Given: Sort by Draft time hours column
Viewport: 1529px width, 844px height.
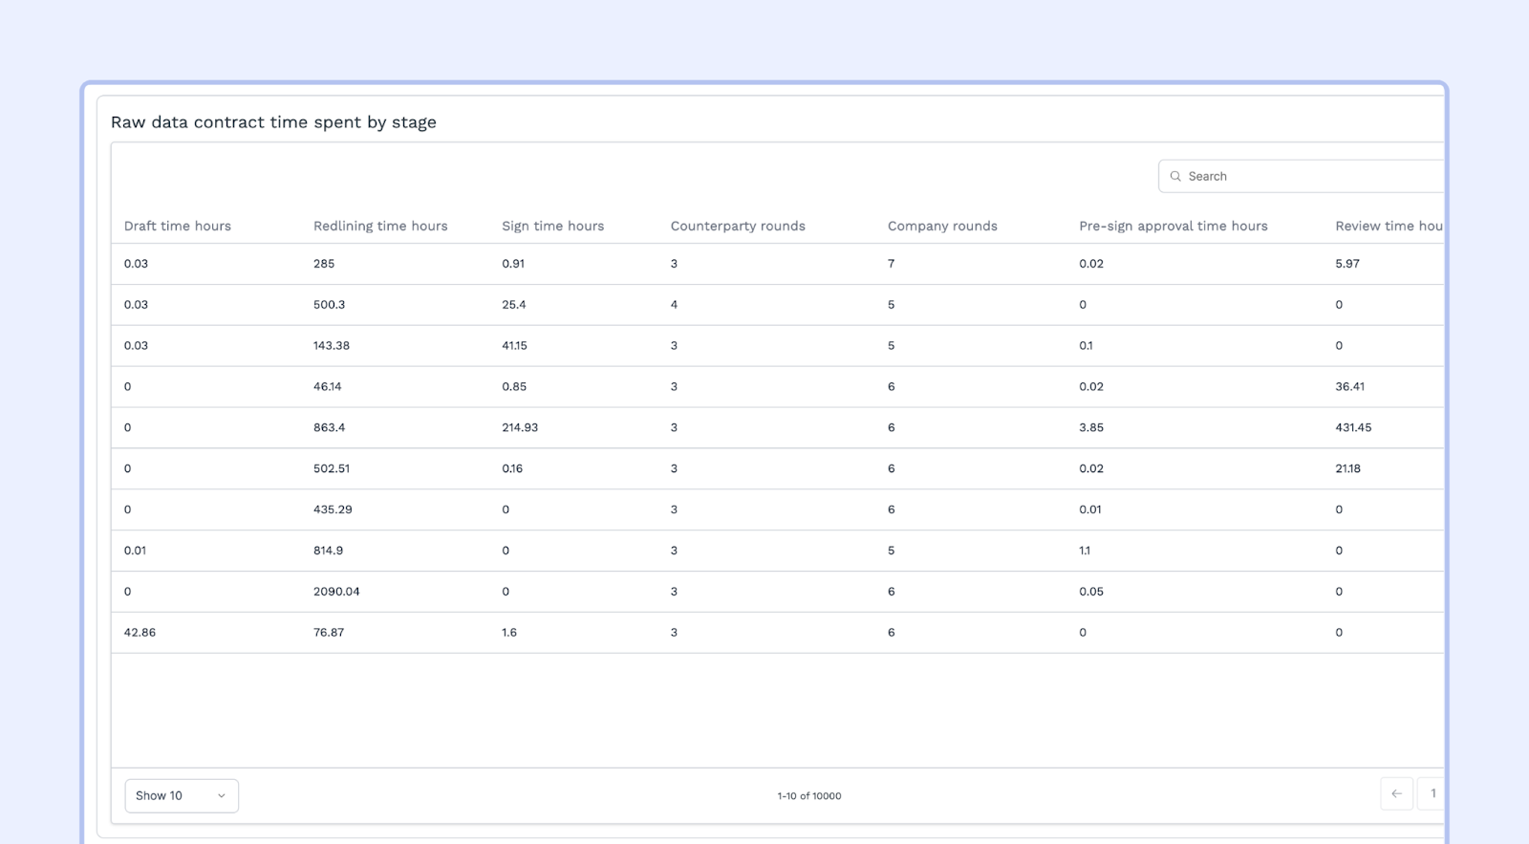Looking at the screenshot, I should tap(178, 227).
